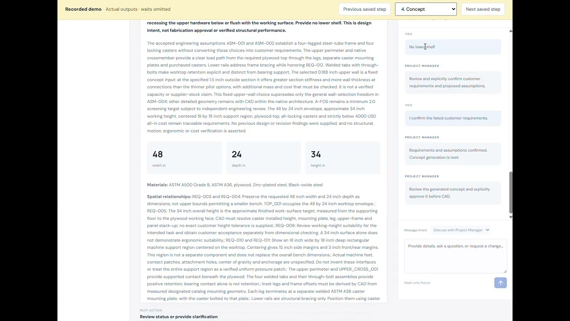The width and height of the screenshot is (570, 321).
Task: Click the 'Spatial relationships:' label
Action: click(x=169, y=197)
